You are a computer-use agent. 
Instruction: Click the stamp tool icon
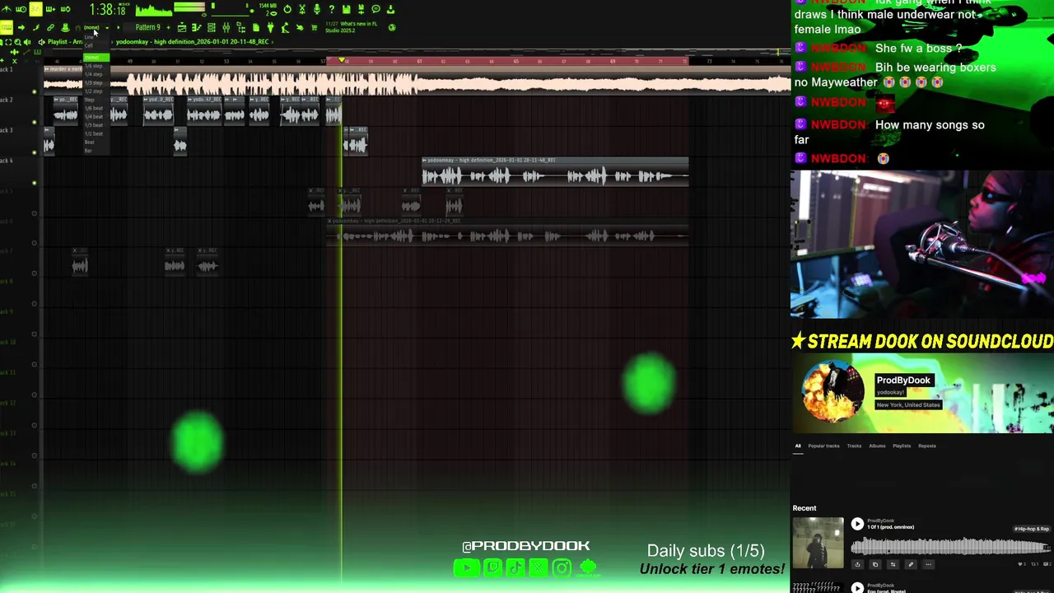(x=65, y=27)
